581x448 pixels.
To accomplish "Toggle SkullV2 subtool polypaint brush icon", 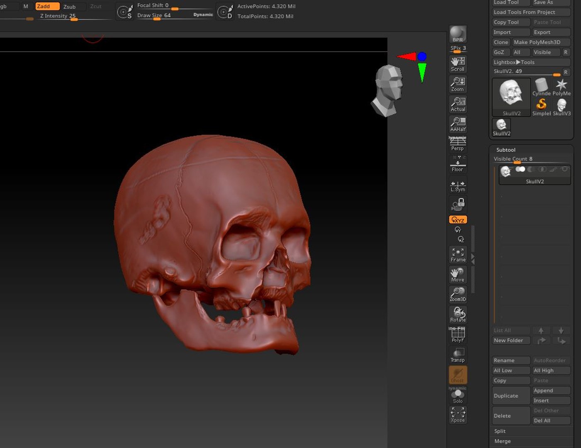I will (553, 169).
